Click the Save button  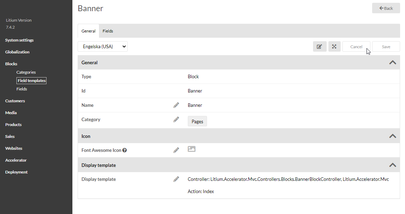[386, 47]
